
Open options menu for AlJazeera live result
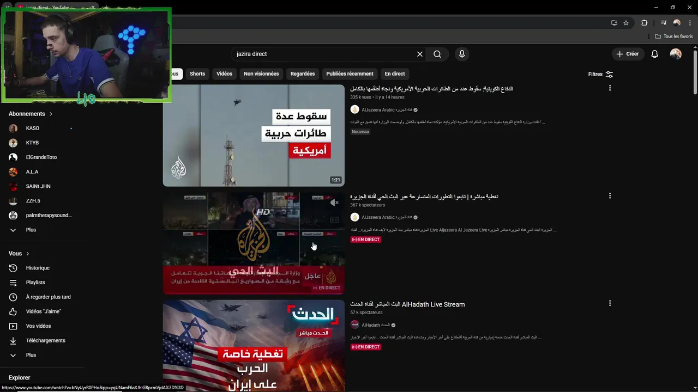[x=610, y=196]
